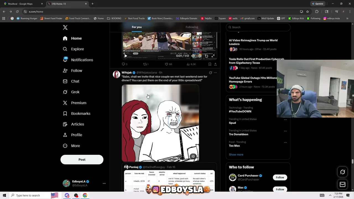Reply to the video post
The height and width of the screenshot is (199, 354).
point(124,64)
